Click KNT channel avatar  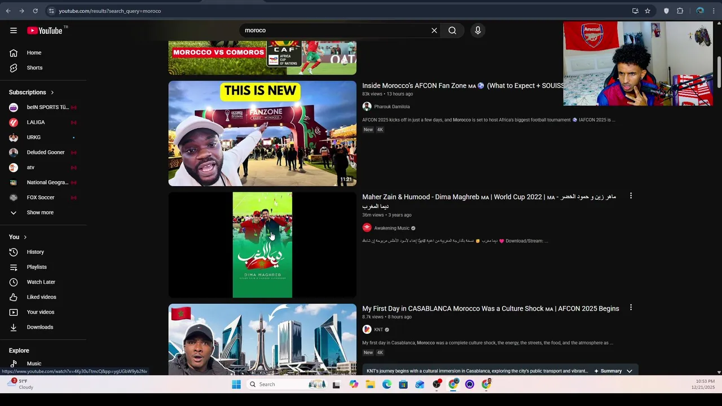point(367,329)
